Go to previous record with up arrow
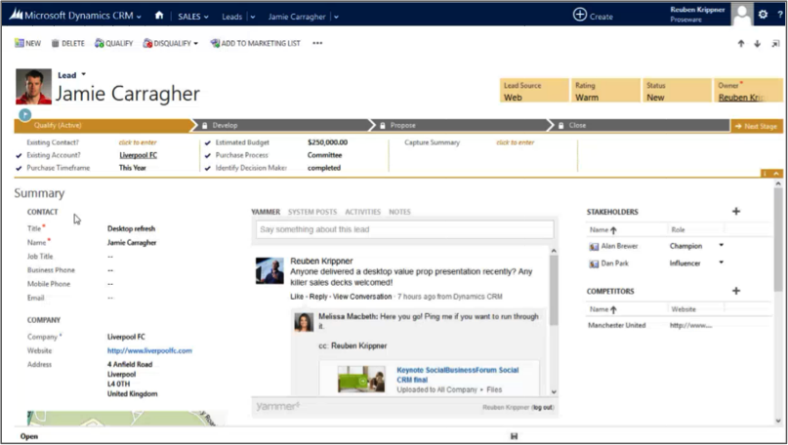The width and height of the screenshot is (788, 445). point(741,44)
